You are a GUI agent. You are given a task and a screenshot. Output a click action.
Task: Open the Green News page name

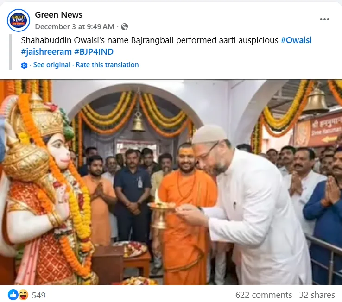click(59, 15)
